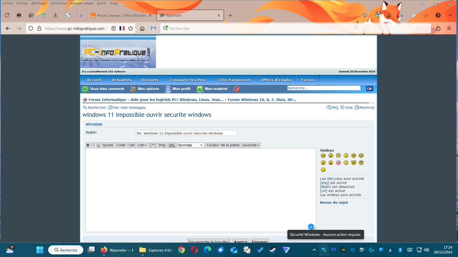Toggle reader view icon in address bar
458x257 pixels.
click(x=113, y=28)
